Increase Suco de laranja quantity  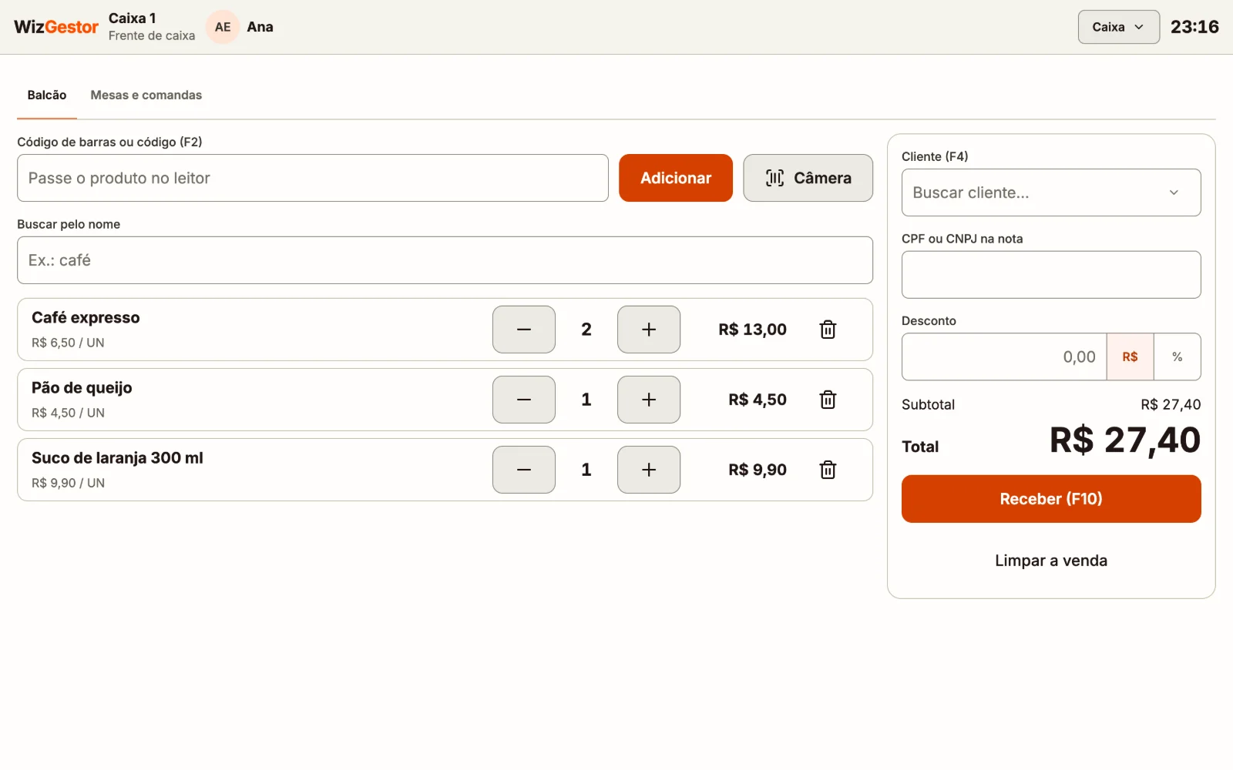tap(649, 470)
